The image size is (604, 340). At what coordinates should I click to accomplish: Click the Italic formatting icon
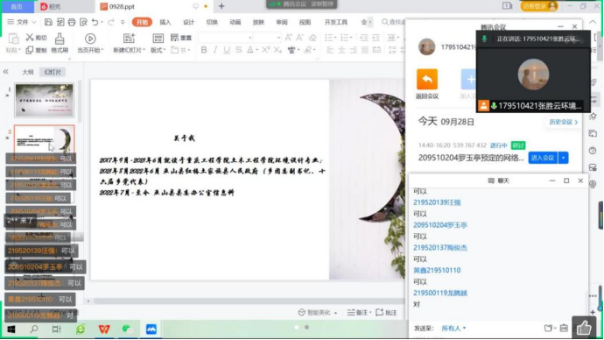coord(215,50)
